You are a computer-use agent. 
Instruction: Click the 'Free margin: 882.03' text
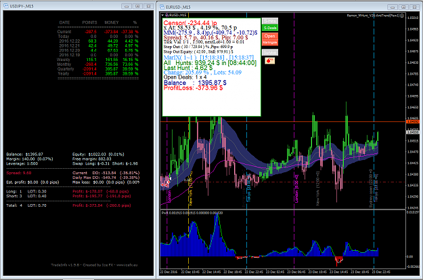pyautogui.click(x=92, y=159)
